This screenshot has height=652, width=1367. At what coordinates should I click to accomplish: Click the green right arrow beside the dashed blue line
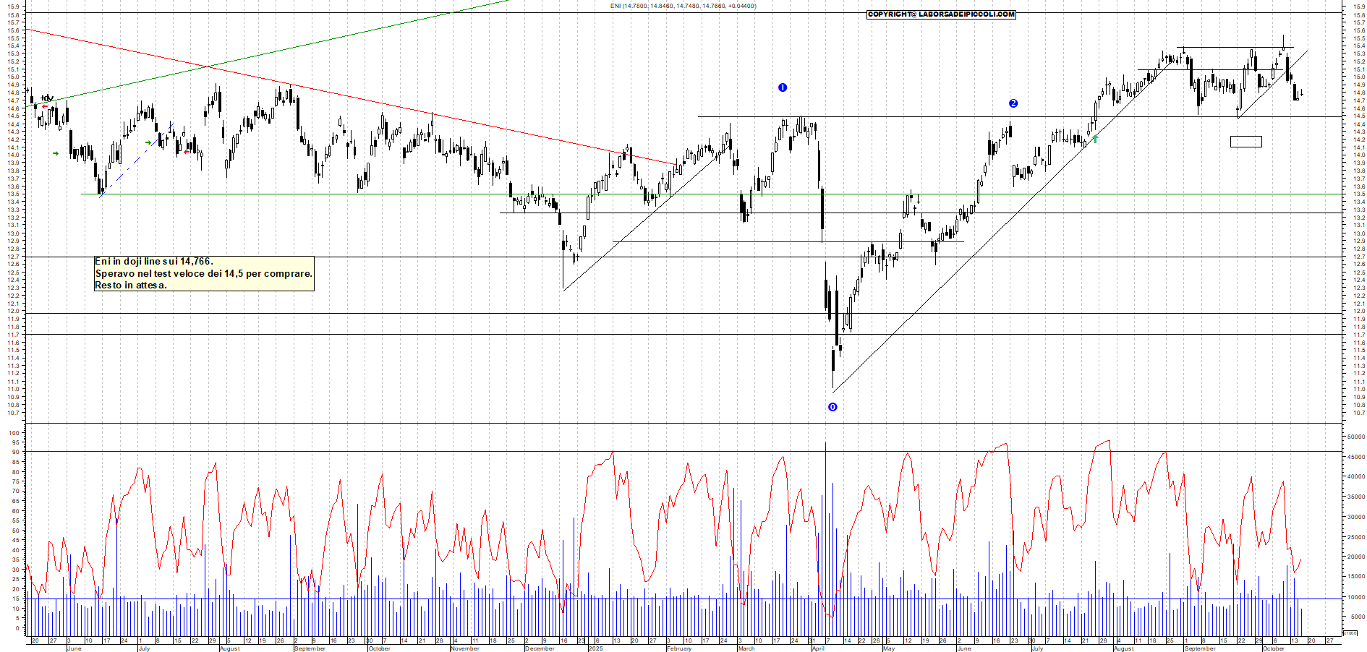click(148, 143)
